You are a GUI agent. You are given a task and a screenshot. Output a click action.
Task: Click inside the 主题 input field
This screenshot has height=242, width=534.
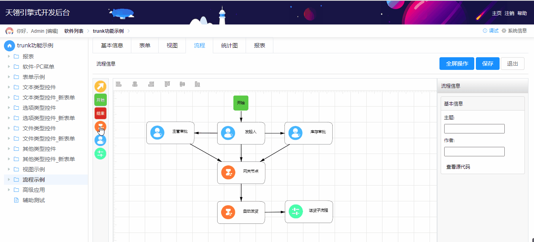click(474, 128)
